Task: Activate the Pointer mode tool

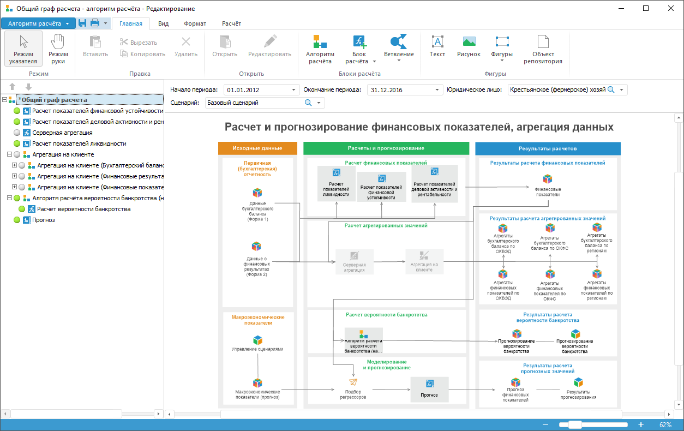Action: pyautogui.click(x=23, y=48)
